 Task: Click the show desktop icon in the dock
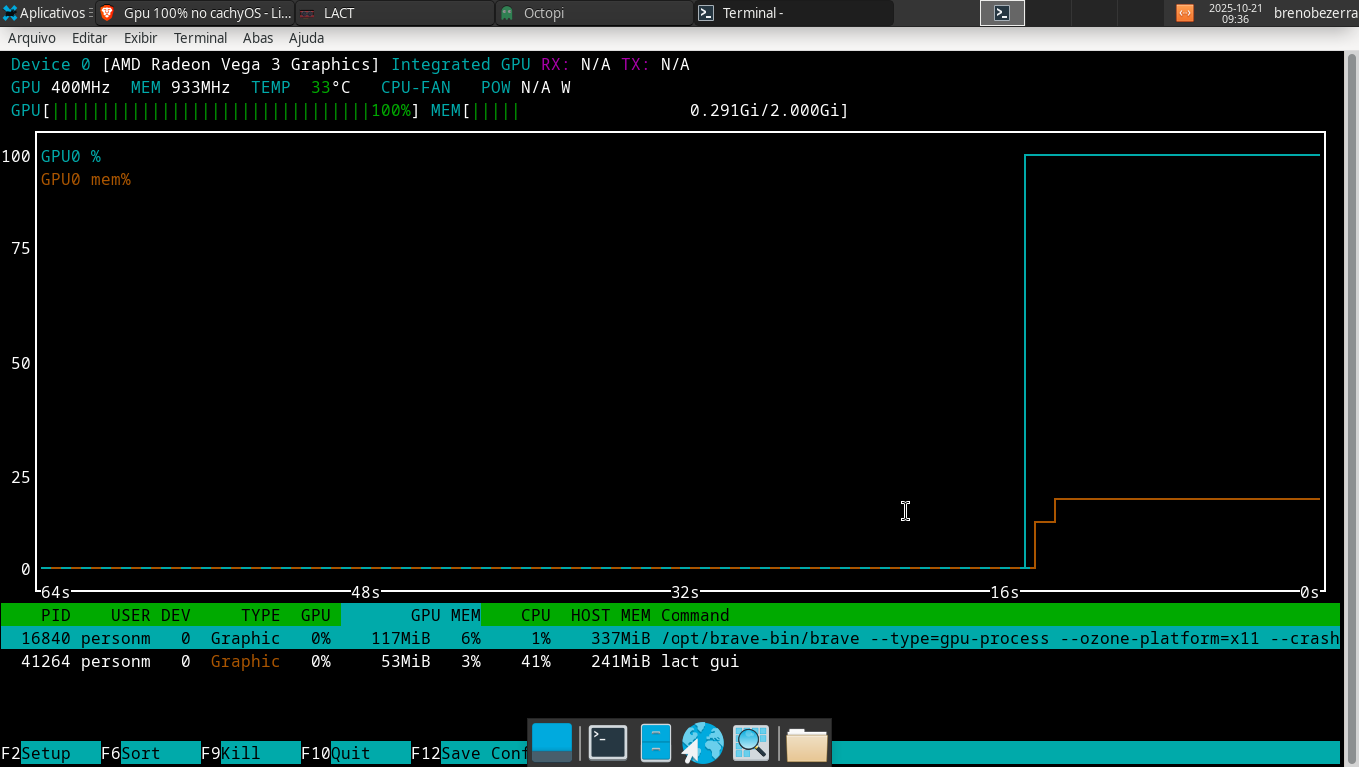(x=552, y=743)
